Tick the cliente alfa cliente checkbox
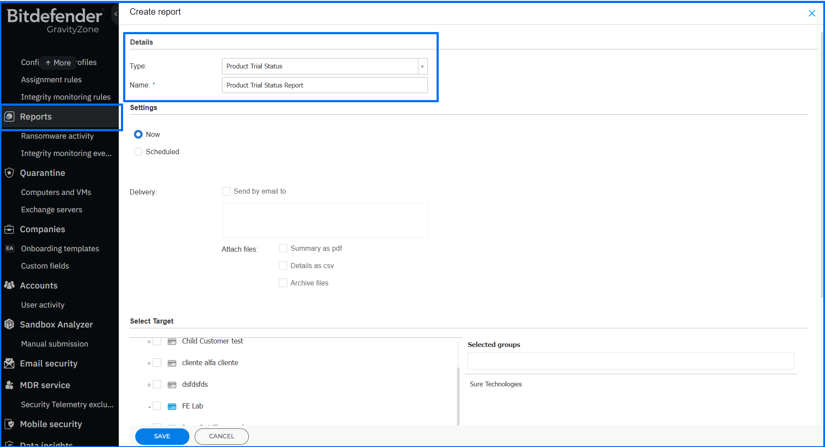The height and width of the screenshot is (447, 825). (x=157, y=363)
